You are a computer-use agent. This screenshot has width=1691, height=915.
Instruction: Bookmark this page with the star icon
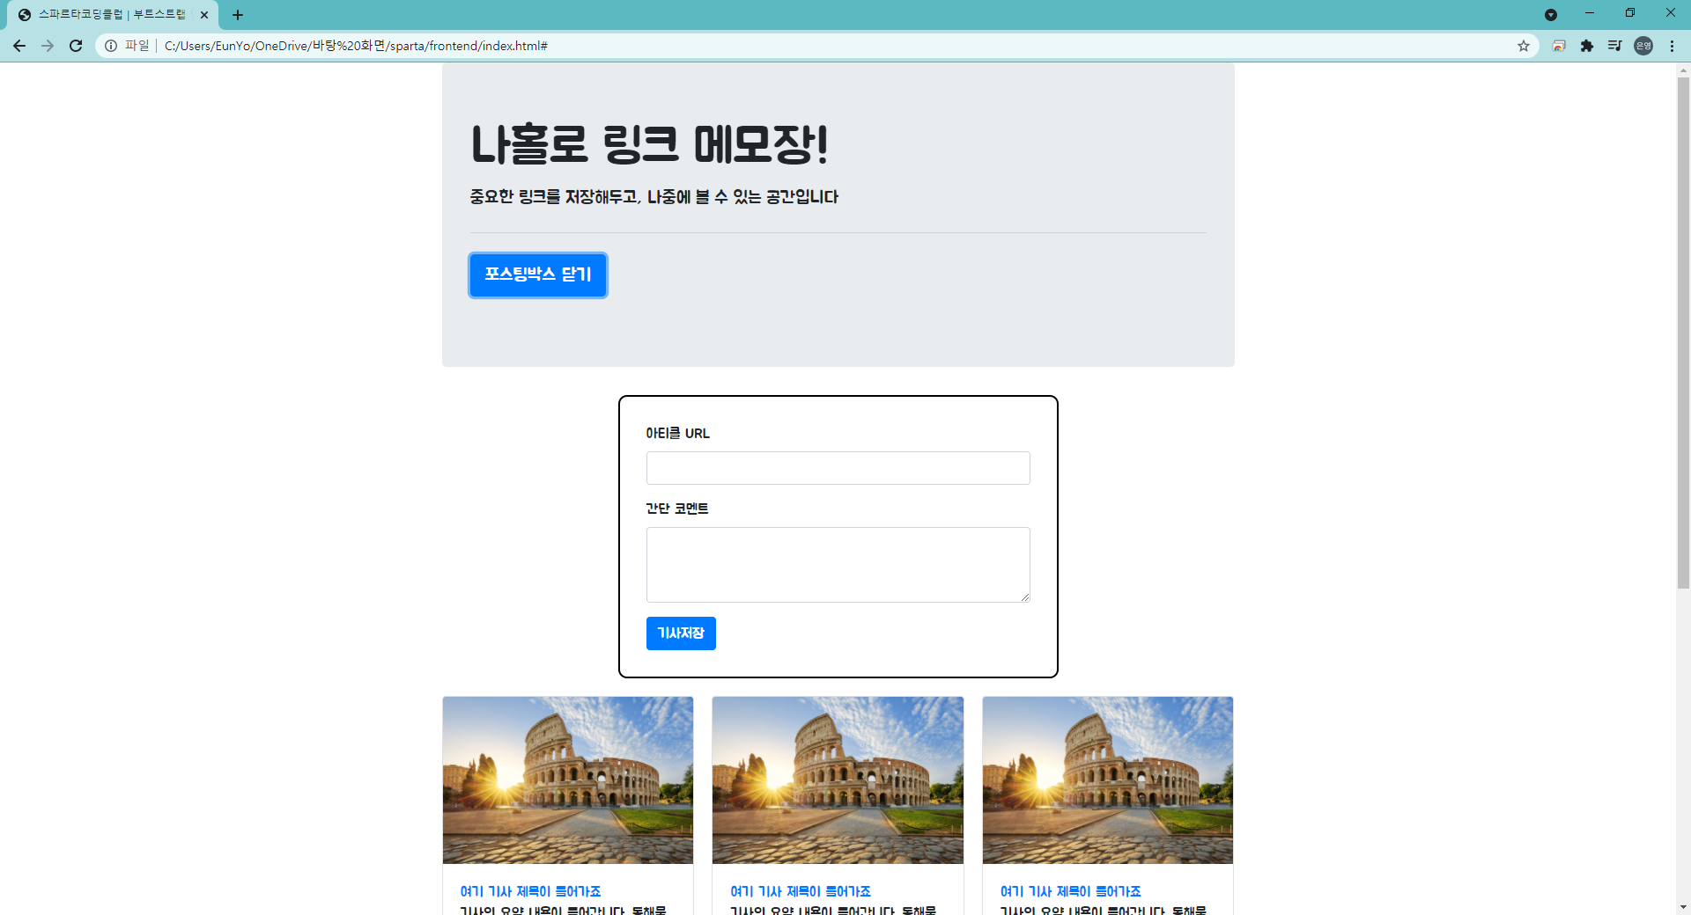1524,46
